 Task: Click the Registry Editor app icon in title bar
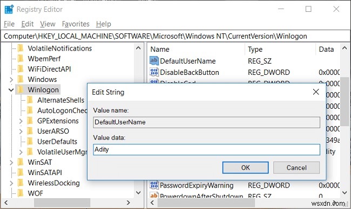(9, 9)
